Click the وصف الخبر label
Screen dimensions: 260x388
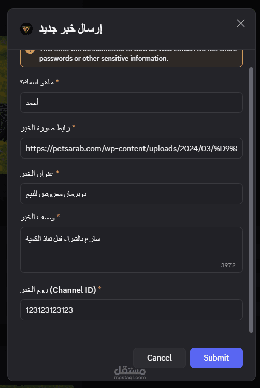point(40,217)
